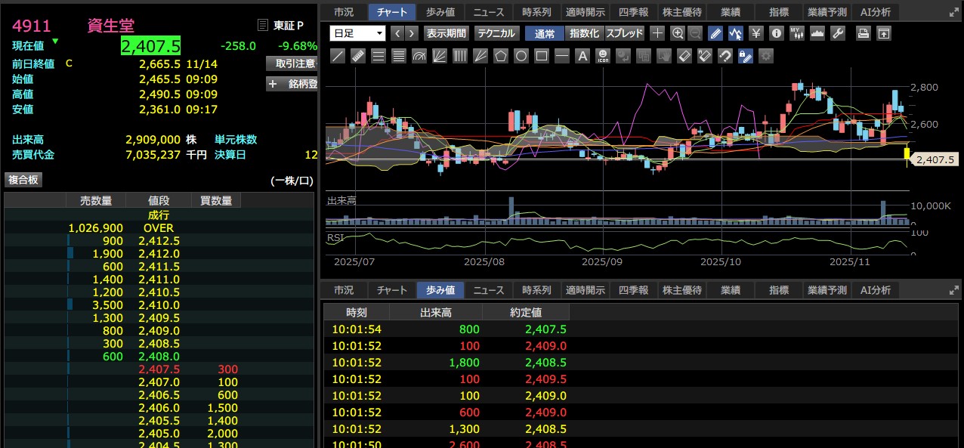This screenshot has height=448, width=964.
Task: Toggle the pencil drawing mode icon
Action: point(716,33)
